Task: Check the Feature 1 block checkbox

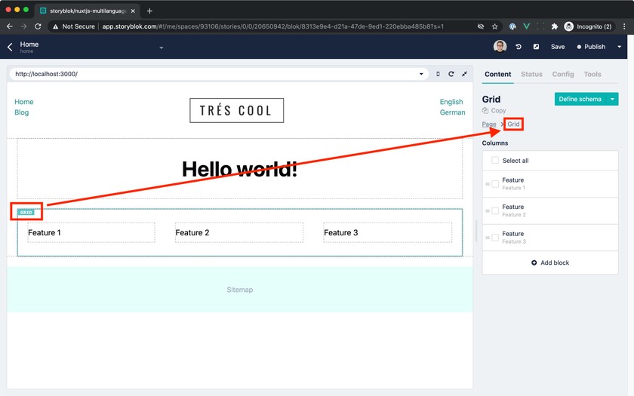Action: (x=495, y=184)
